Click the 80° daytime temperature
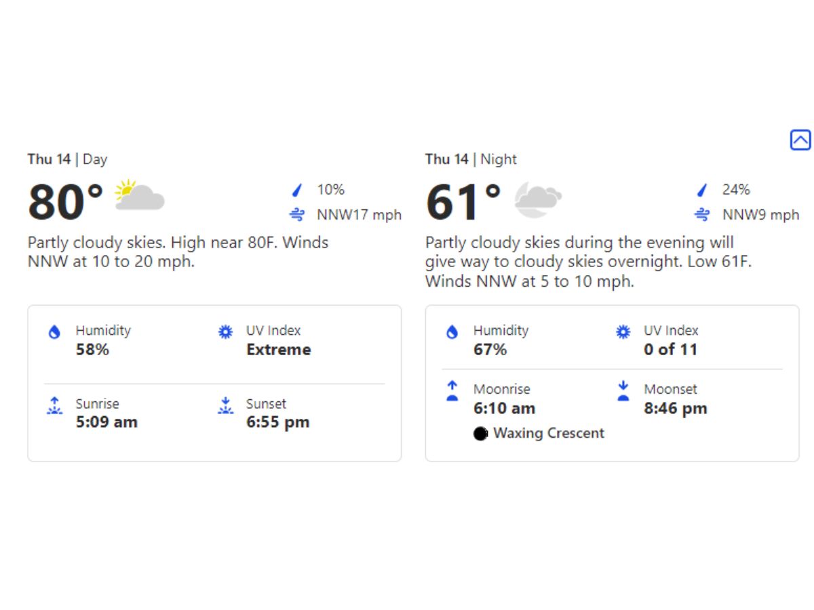Viewport: 814px width, 610px height. (x=66, y=202)
